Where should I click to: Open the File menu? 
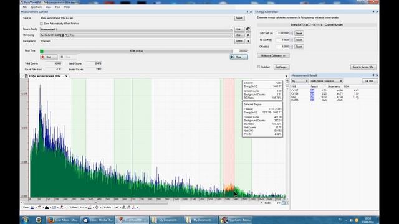coord(25,7)
